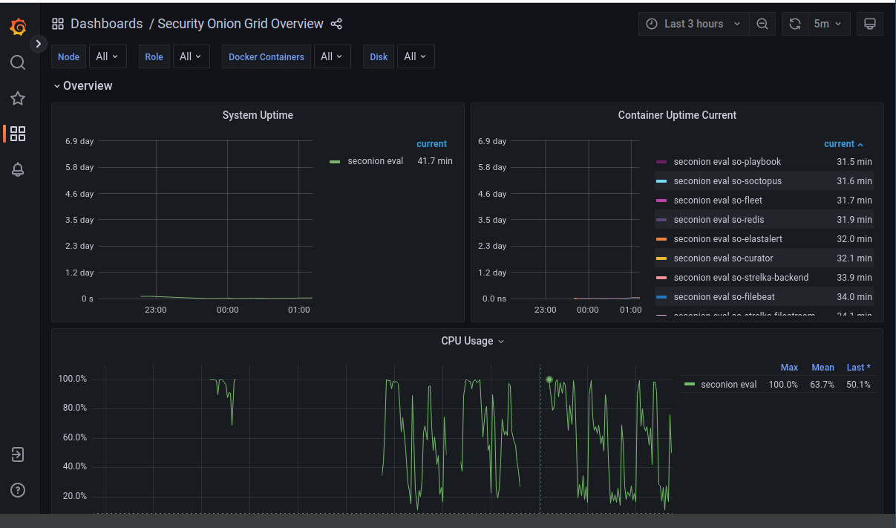Click the sign in icon in sidebar

click(18, 454)
